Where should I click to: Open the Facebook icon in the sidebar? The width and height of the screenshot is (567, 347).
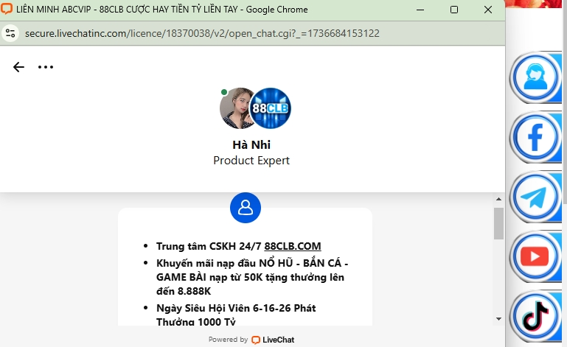(535, 137)
